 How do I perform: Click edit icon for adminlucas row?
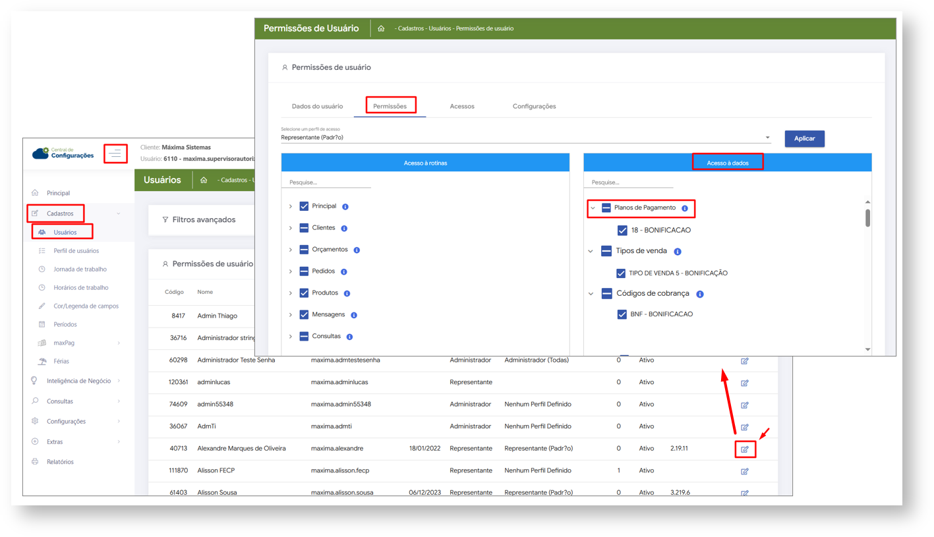tap(745, 383)
